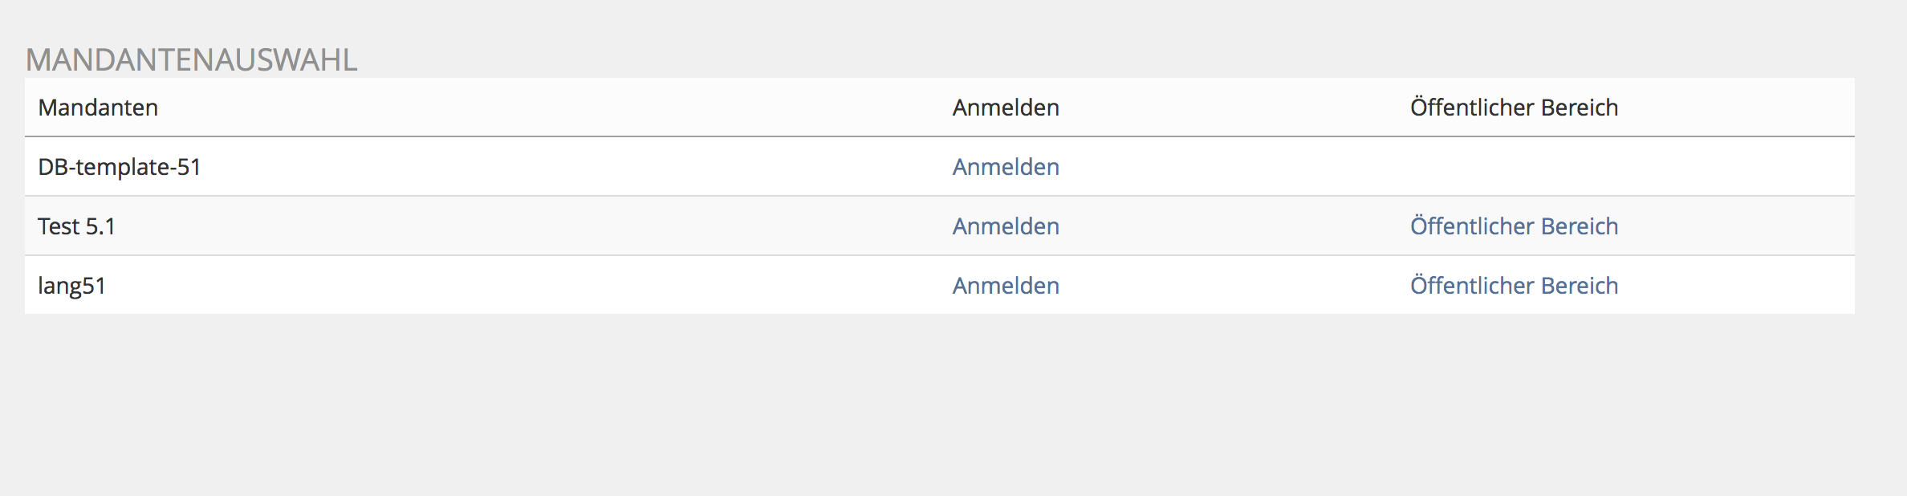The height and width of the screenshot is (496, 1907).
Task: Click the DB-template-51 client name
Action: (x=120, y=167)
